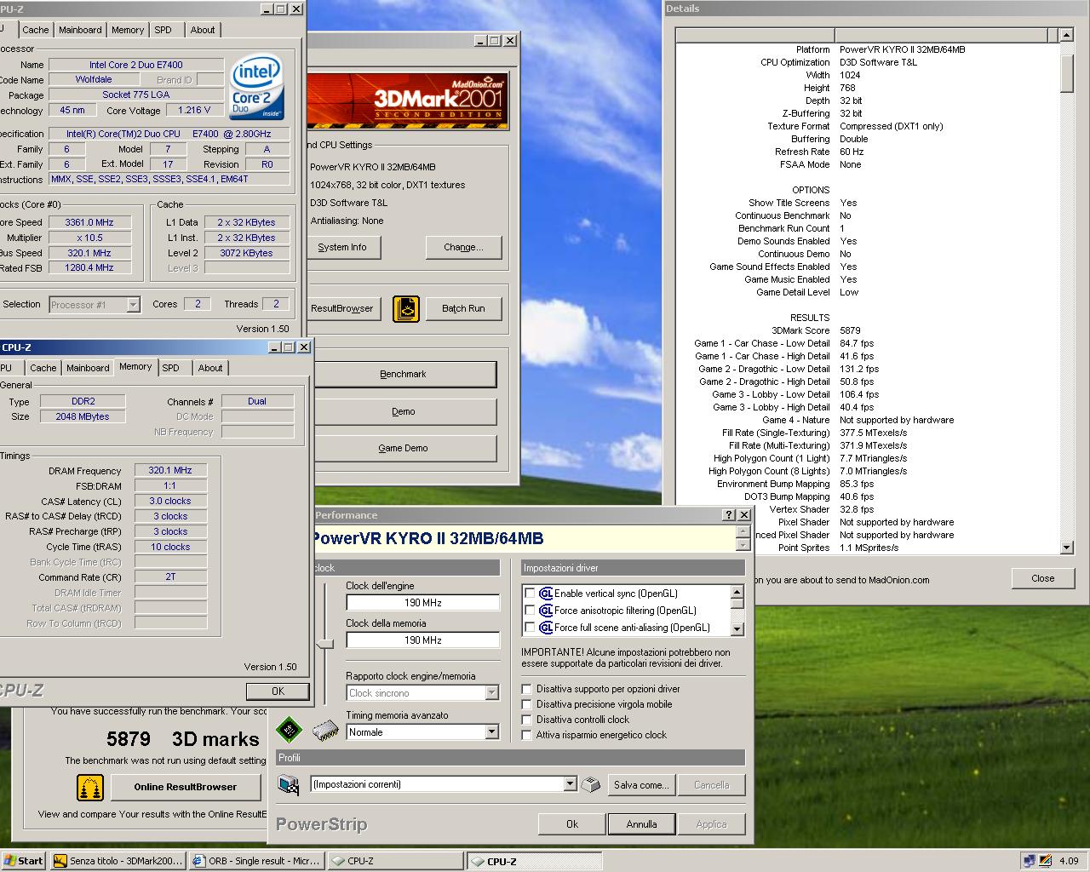Screen dimensions: 1090x872
Task: Check Disattiva controlli clock
Action: [527, 720]
